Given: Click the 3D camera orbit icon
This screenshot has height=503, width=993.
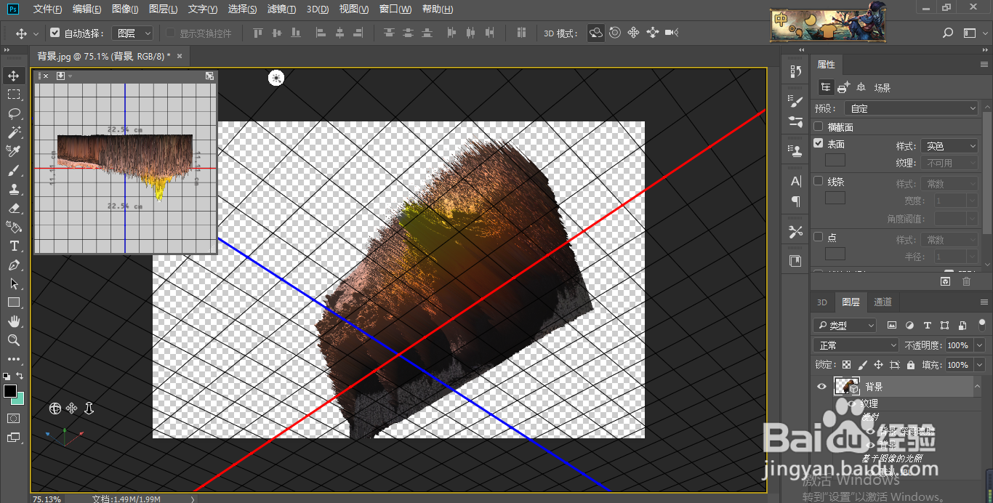Looking at the screenshot, I should click(x=55, y=409).
